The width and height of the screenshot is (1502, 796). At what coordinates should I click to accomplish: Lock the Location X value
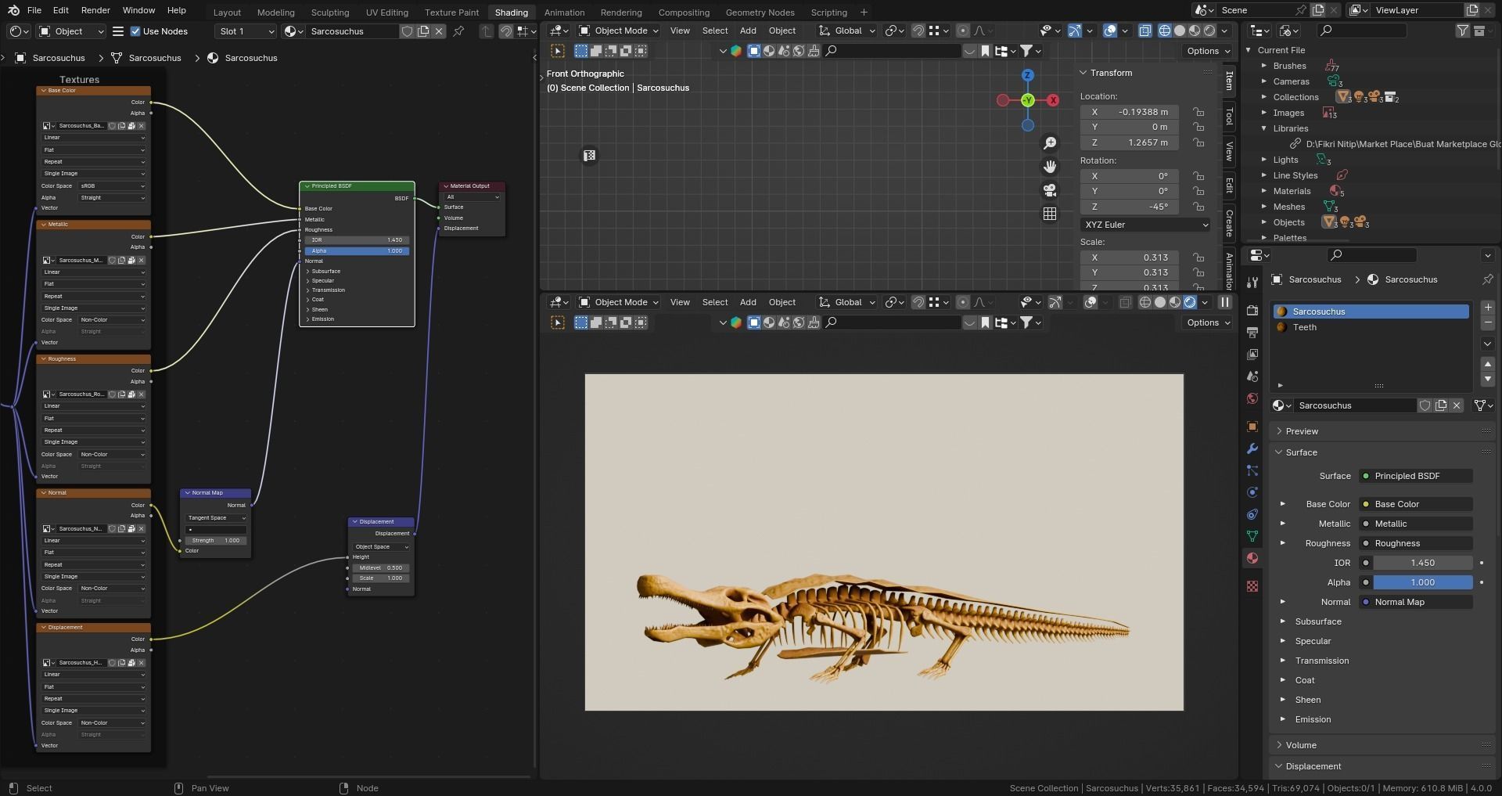[x=1198, y=112]
